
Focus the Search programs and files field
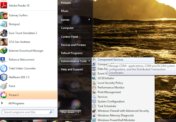point(26,112)
